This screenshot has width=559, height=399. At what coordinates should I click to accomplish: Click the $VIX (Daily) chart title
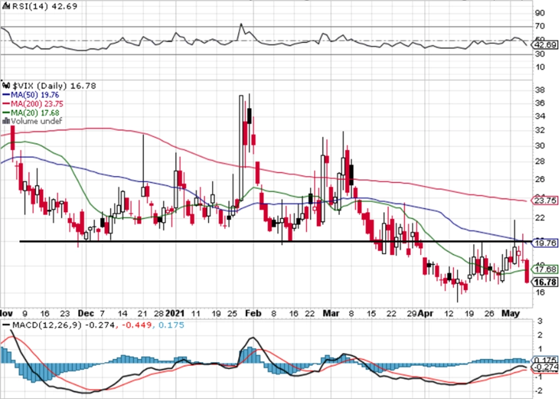tap(40, 86)
